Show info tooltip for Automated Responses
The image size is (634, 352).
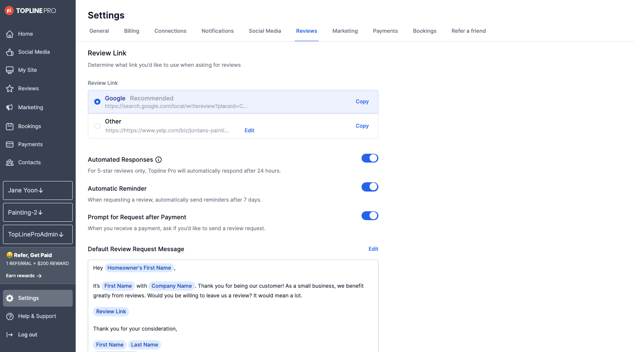coord(158,160)
